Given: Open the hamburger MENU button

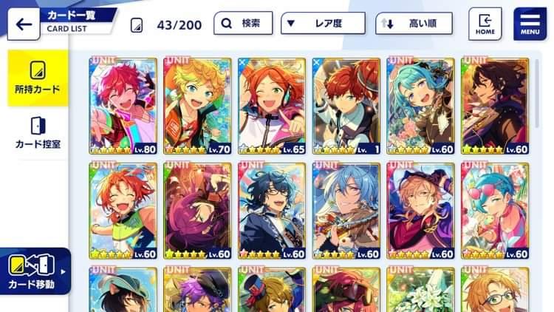Looking at the screenshot, I should pyautogui.click(x=530, y=24).
